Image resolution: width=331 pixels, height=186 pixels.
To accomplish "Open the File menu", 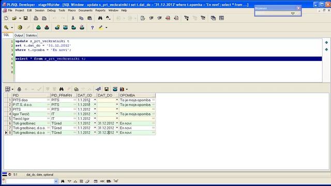I will pyautogui.click(x=10, y=10).
